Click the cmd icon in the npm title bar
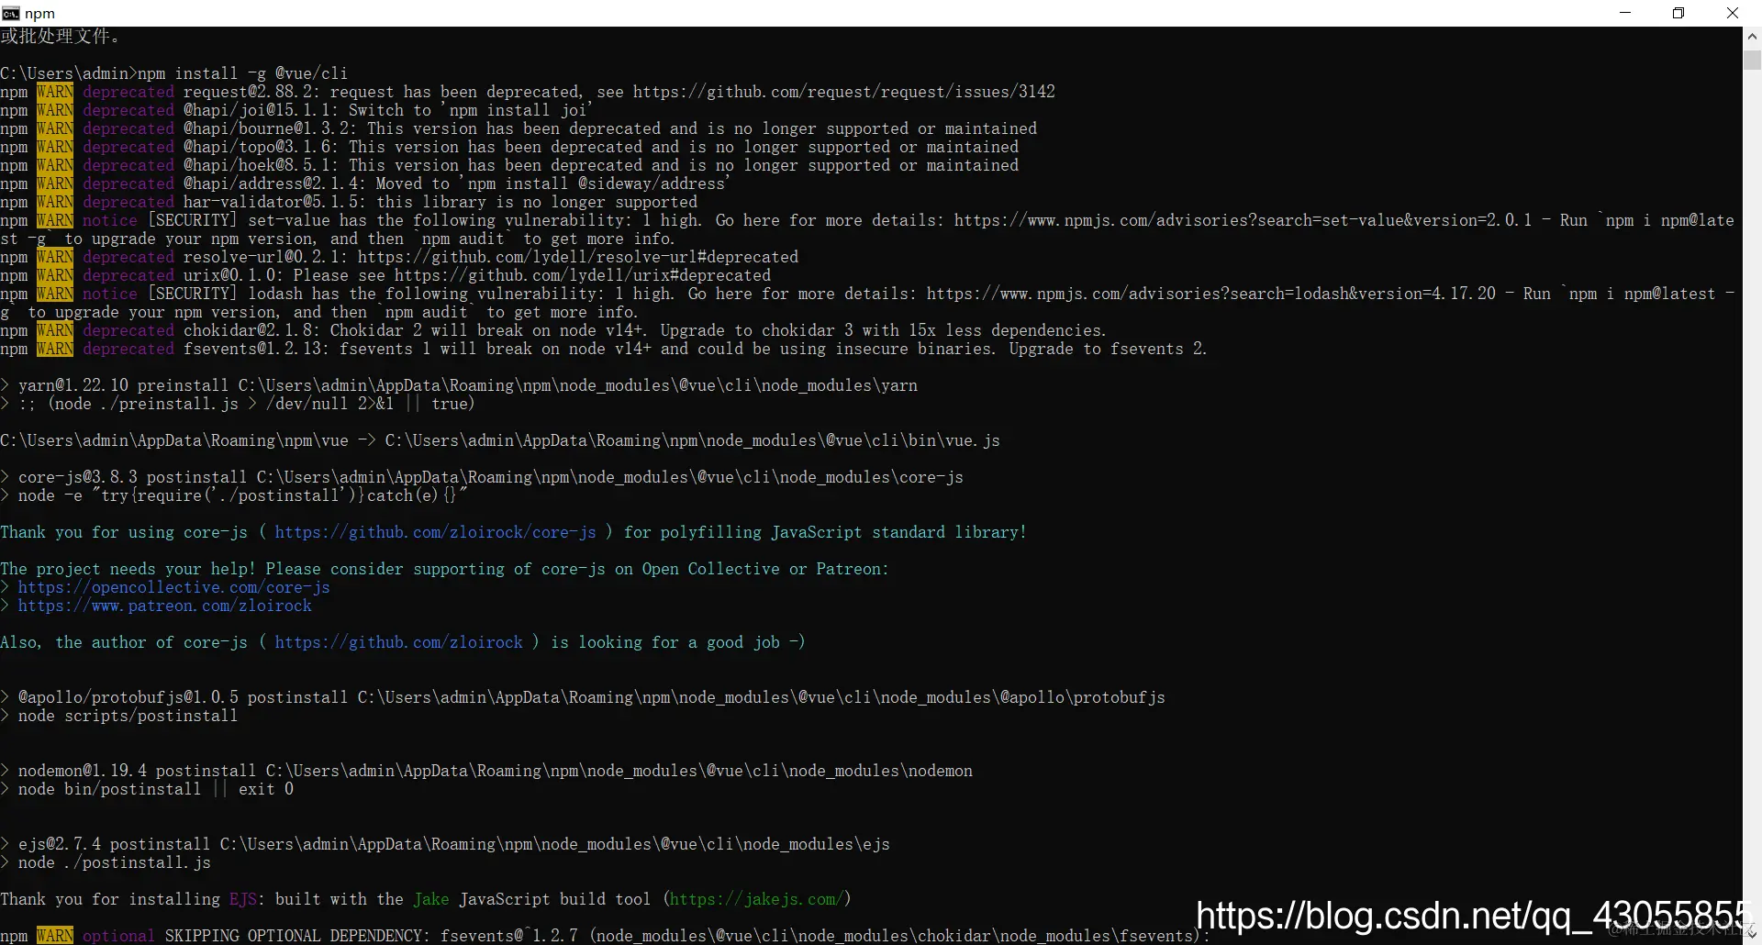 click(11, 13)
